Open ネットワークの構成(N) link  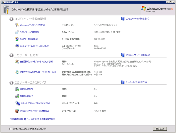click(x=29, y=39)
